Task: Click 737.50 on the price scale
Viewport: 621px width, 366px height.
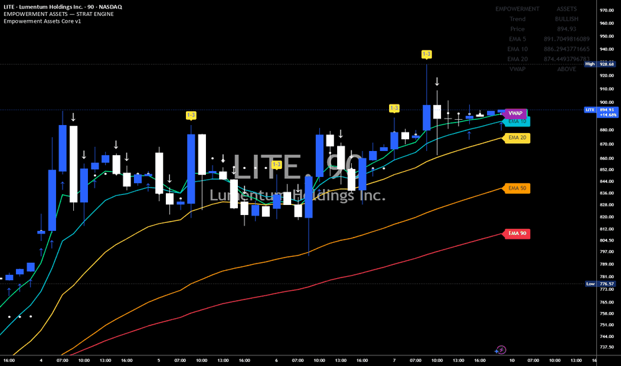Action: click(607, 347)
